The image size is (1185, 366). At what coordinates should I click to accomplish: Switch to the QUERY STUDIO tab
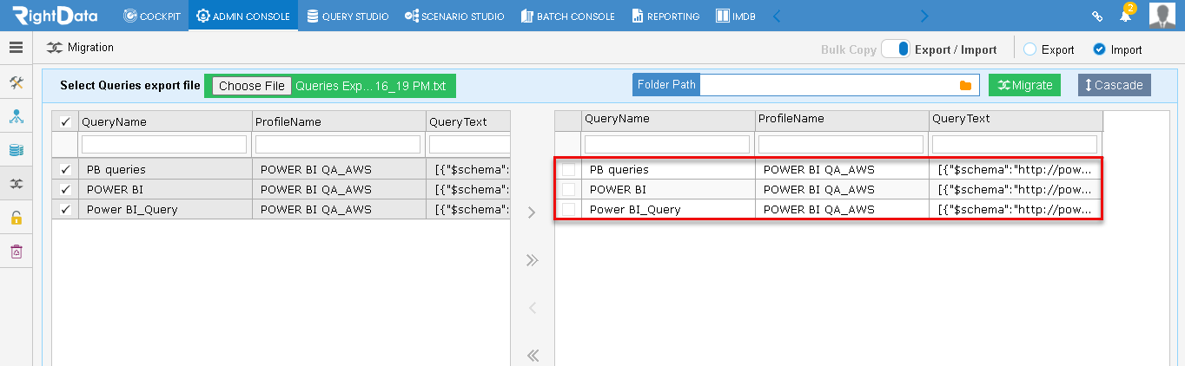348,16
